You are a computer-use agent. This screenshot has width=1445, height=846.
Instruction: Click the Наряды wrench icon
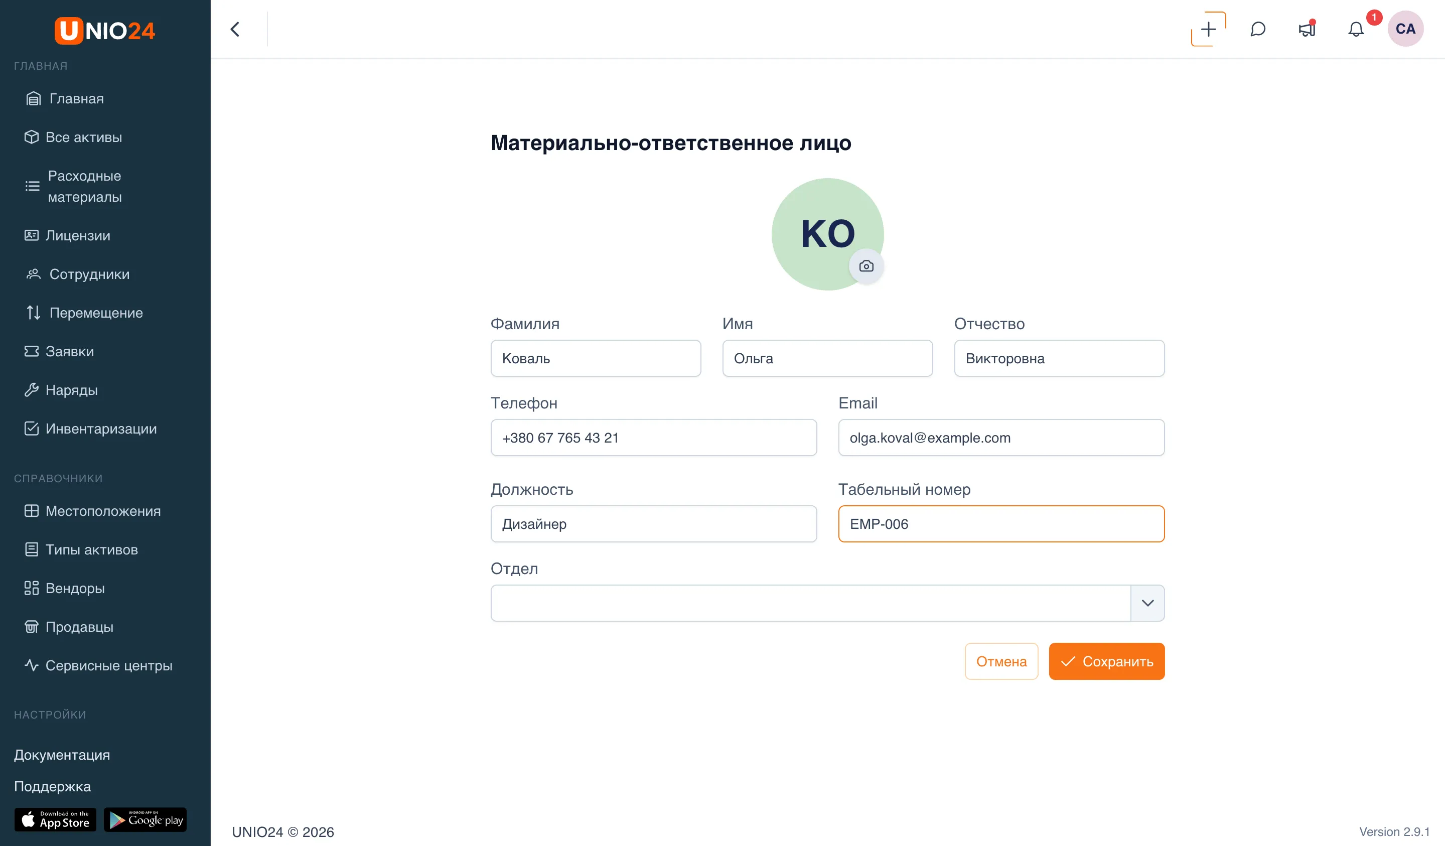(32, 390)
